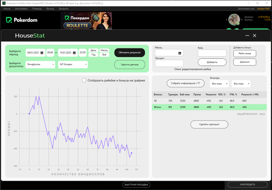Focus the end date field 10.01.2025
The image size is (272, 190).
pos(68,53)
